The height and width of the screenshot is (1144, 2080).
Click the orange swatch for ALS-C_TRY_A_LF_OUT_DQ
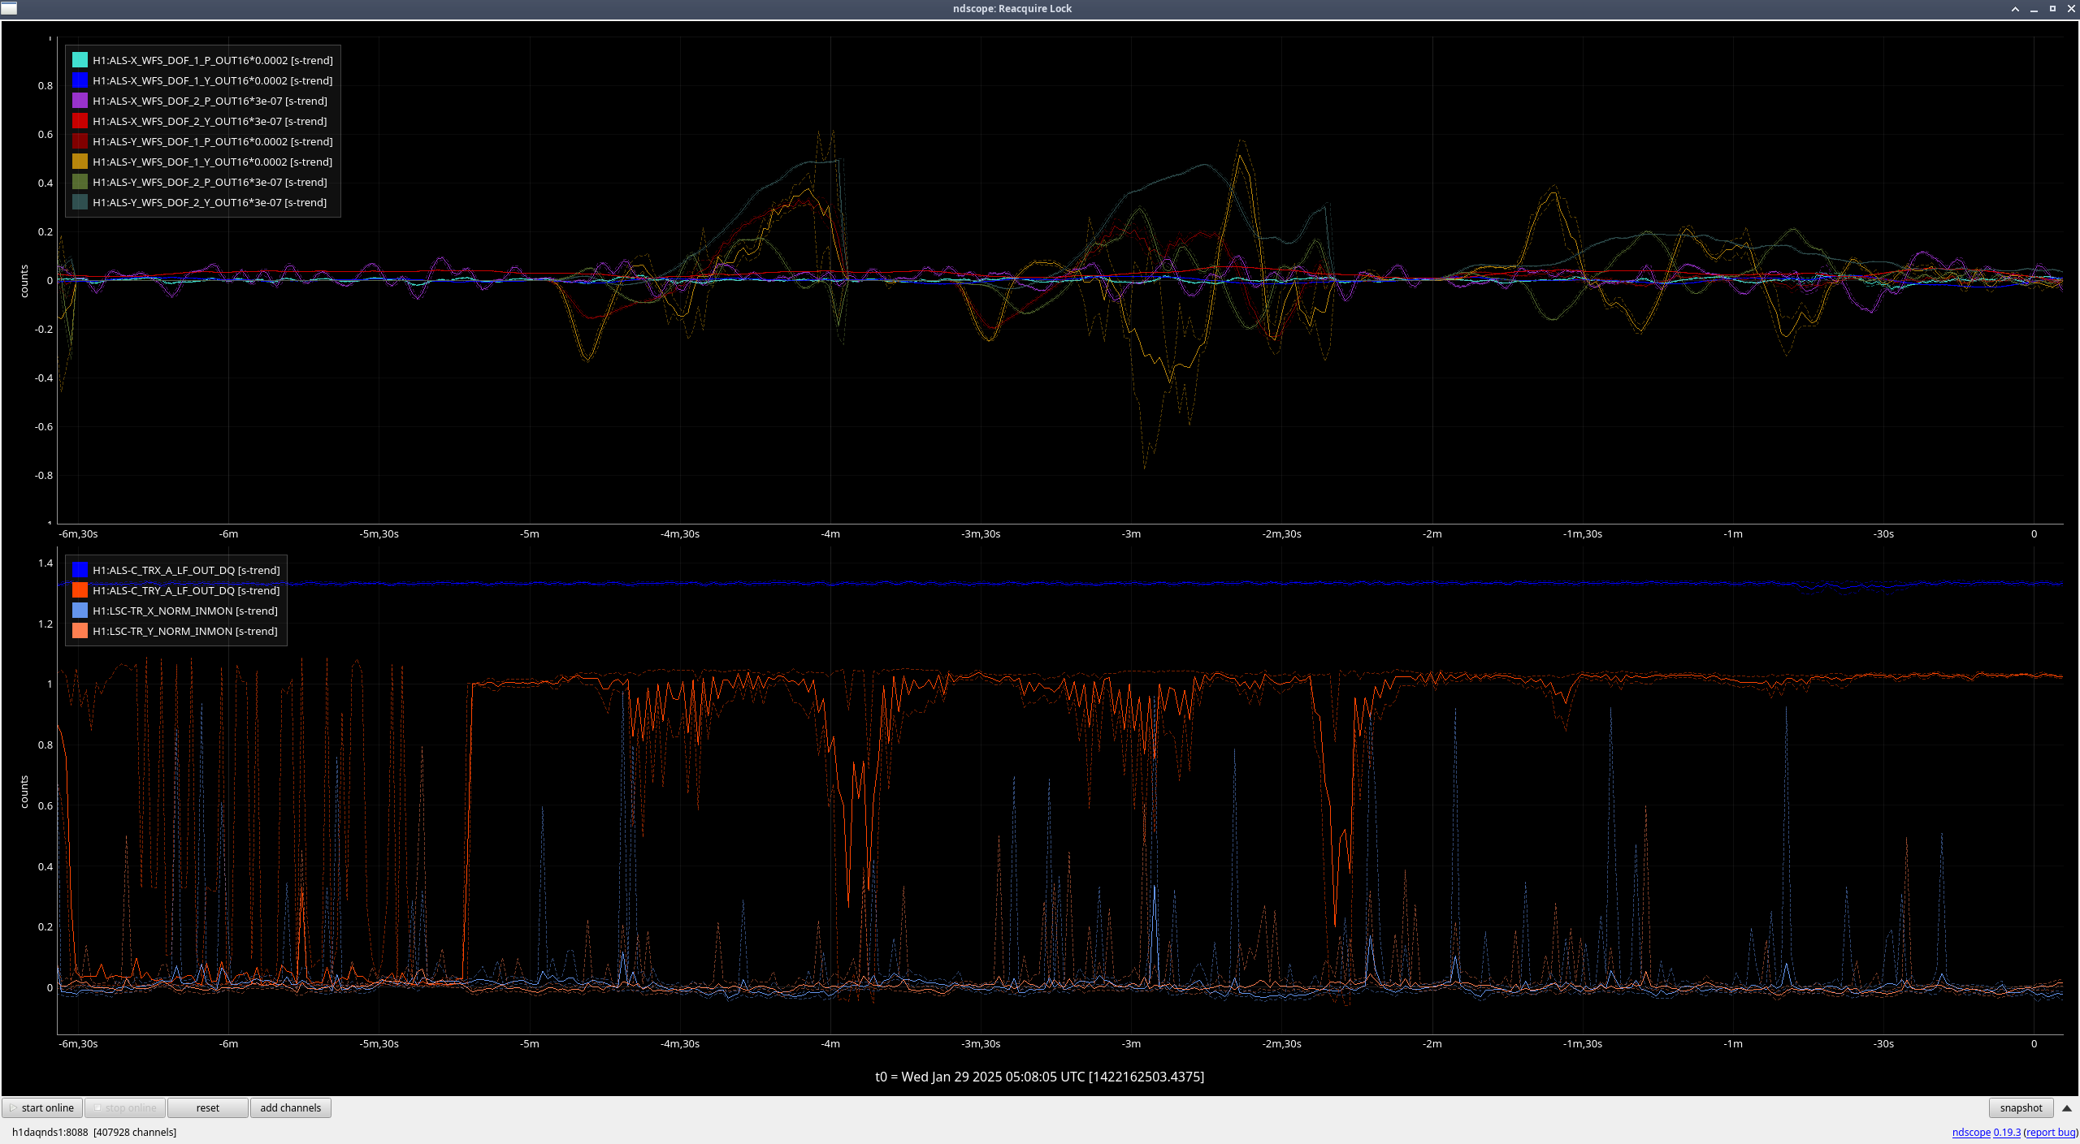[80, 590]
